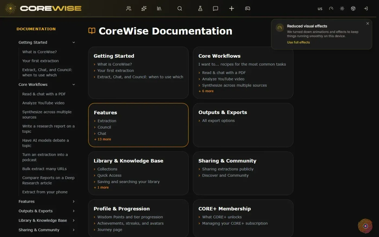Click the Use full effects link

click(298, 42)
